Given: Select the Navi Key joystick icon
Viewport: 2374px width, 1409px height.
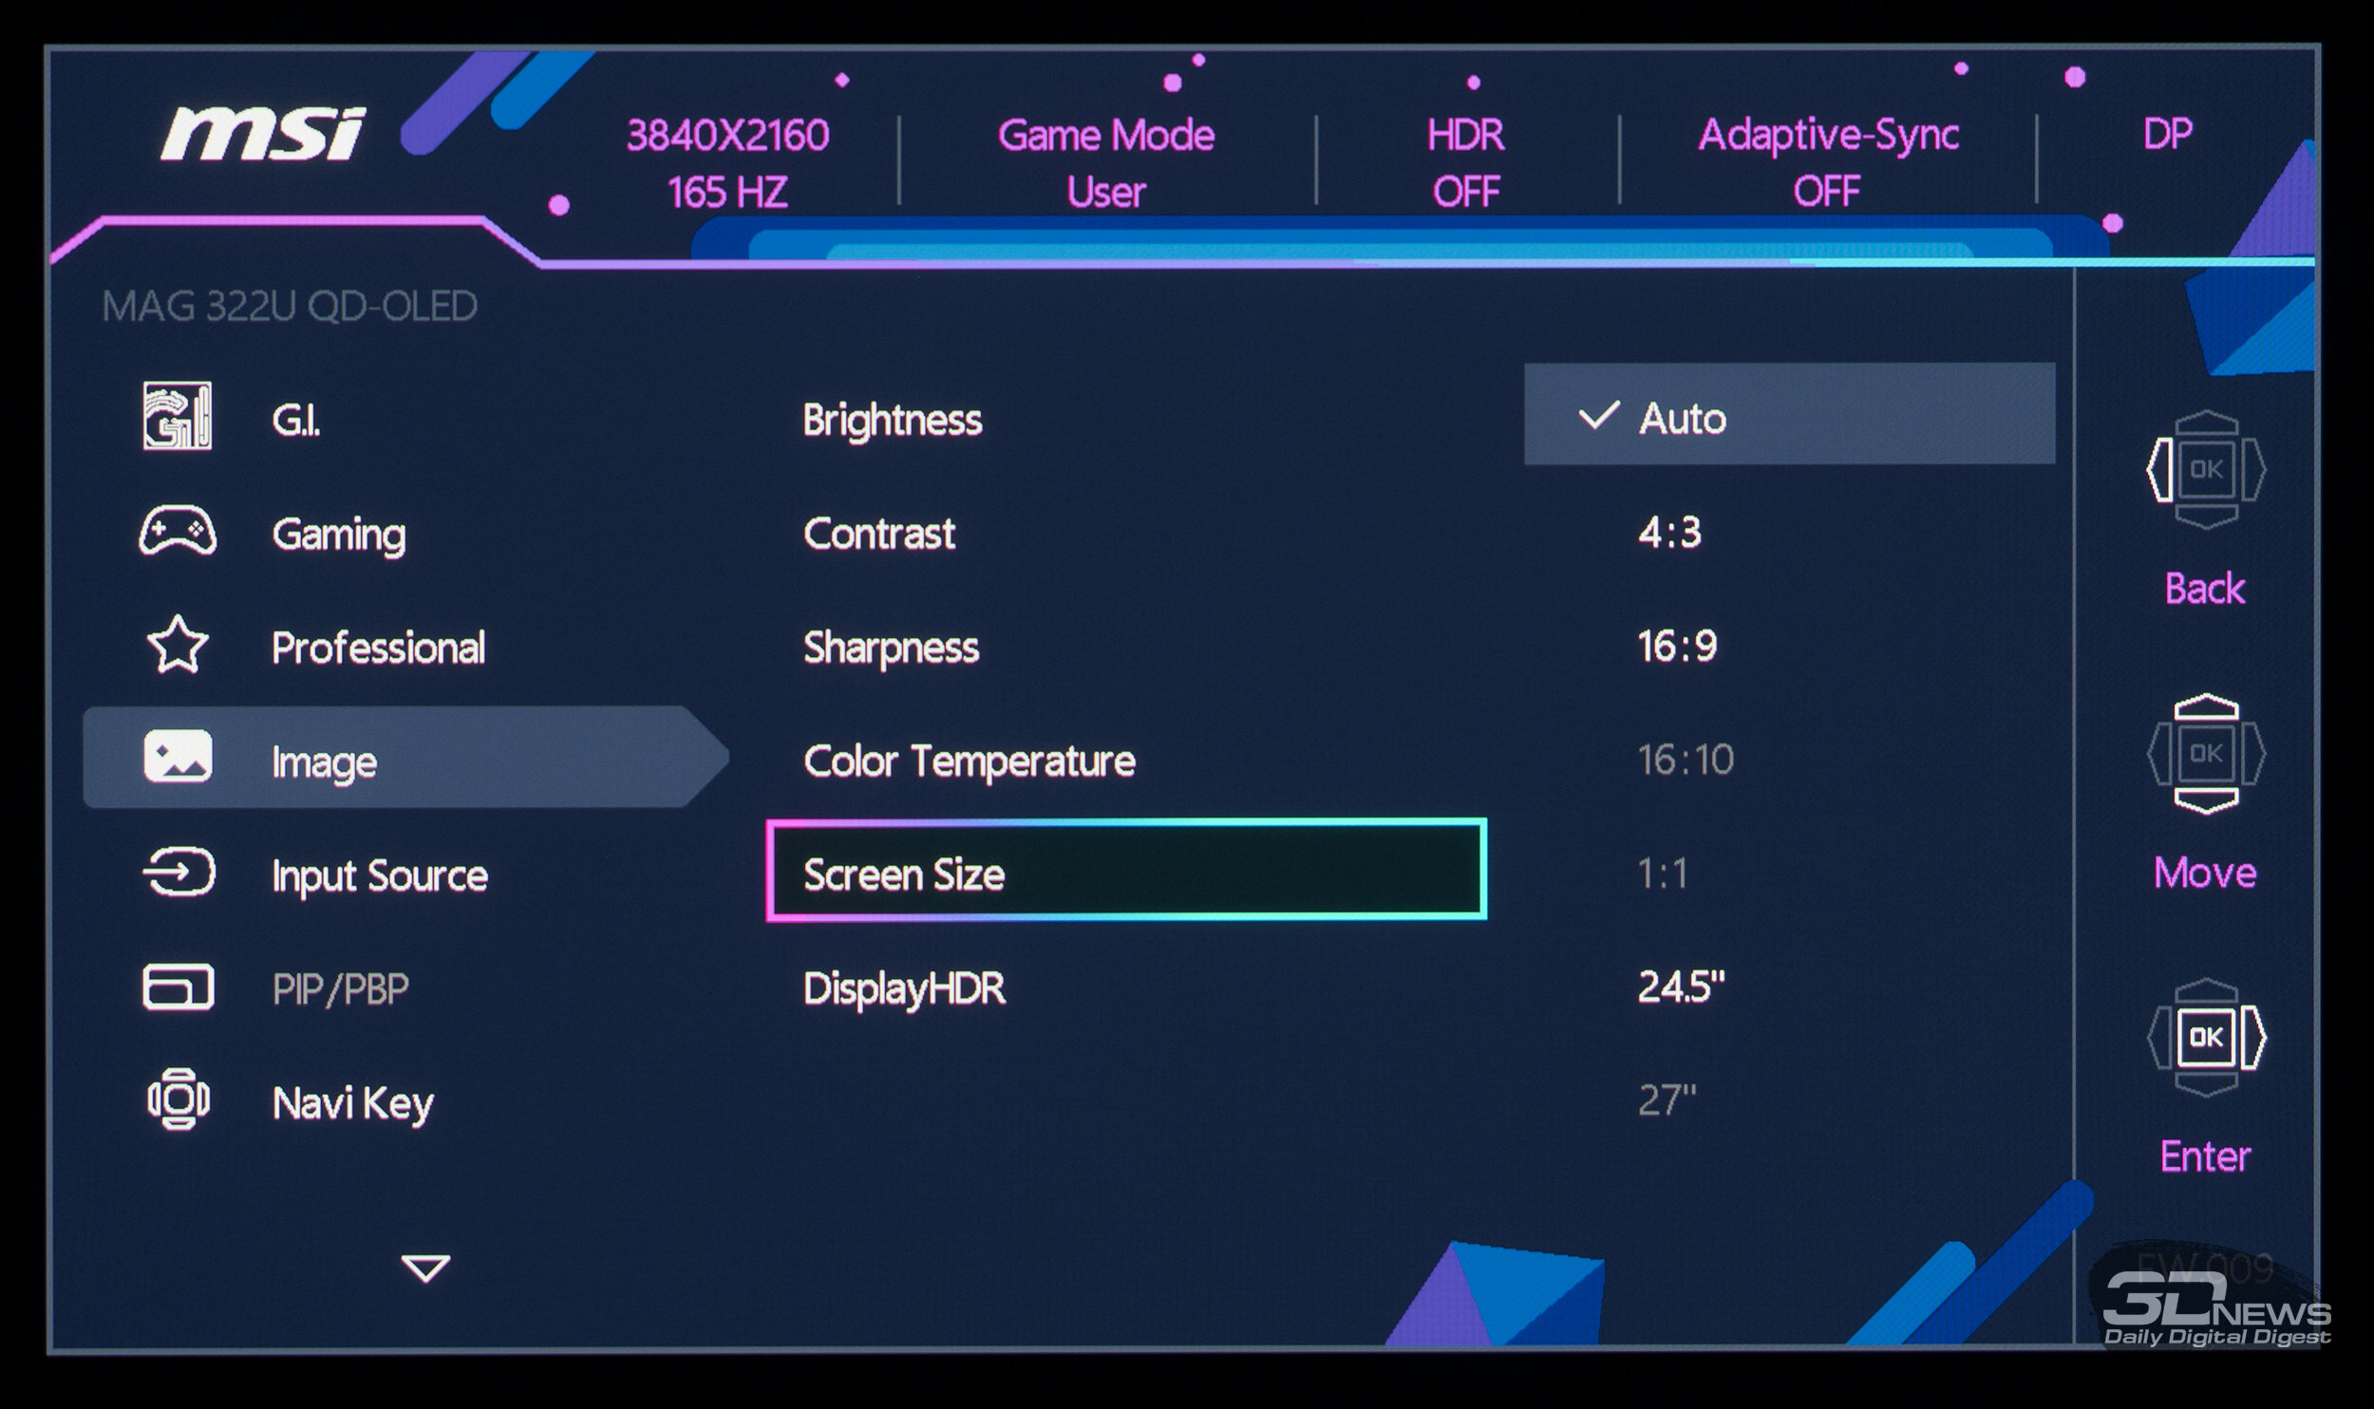Looking at the screenshot, I should [x=179, y=1100].
